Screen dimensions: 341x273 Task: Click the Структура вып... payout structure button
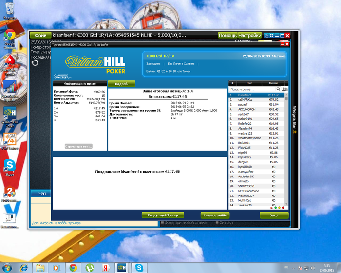78,146
